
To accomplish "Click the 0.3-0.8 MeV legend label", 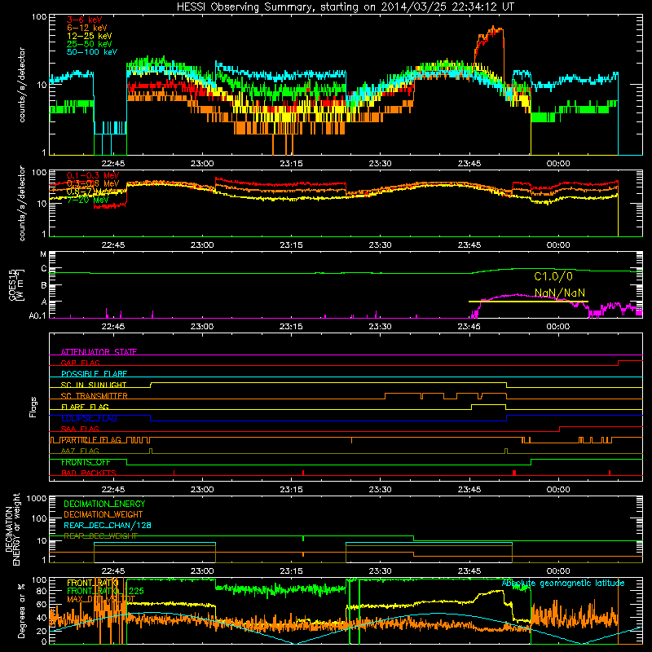I will click(93, 183).
